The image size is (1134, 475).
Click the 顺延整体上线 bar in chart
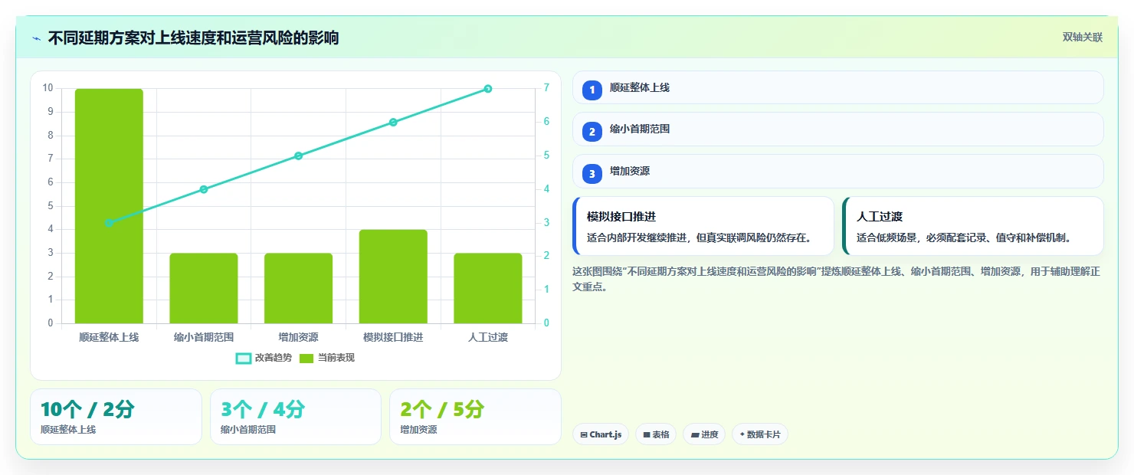coord(109,206)
